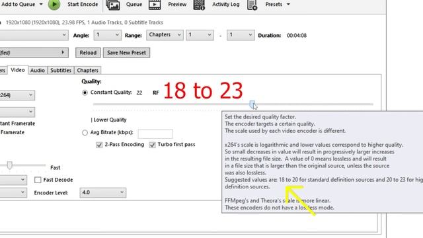The image size is (423, 238).
Task: Switch to the Subtitles tab
Action: coord(61,70)
